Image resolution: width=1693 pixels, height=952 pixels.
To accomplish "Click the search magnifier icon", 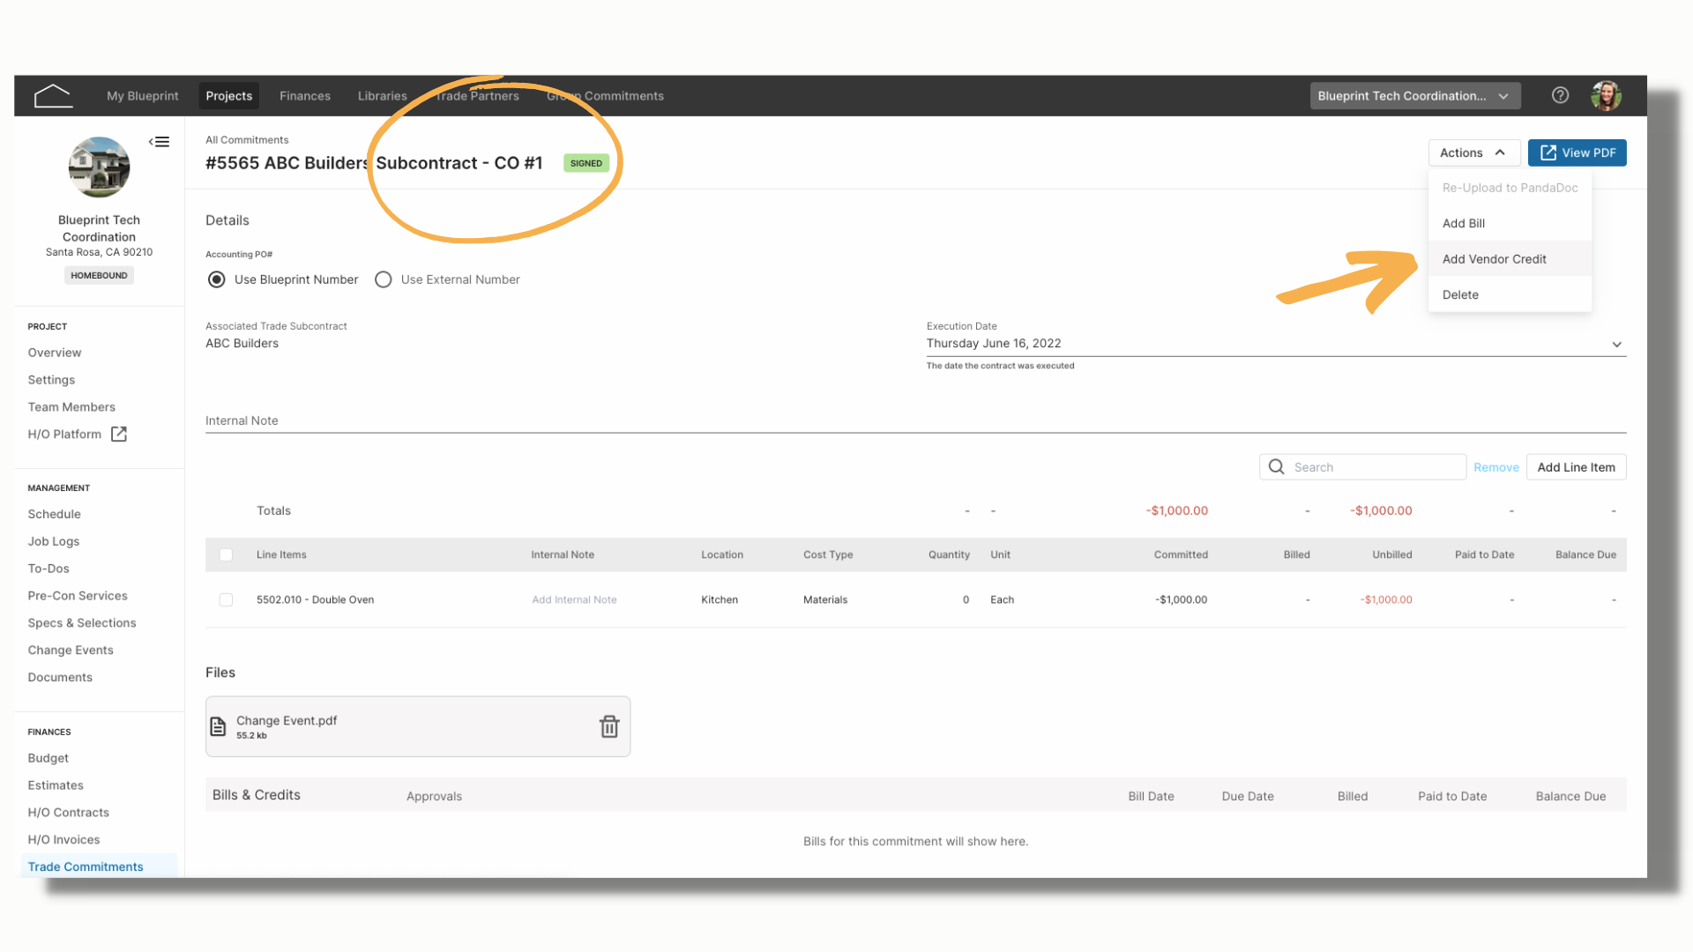I will (x=1276, y=467).
